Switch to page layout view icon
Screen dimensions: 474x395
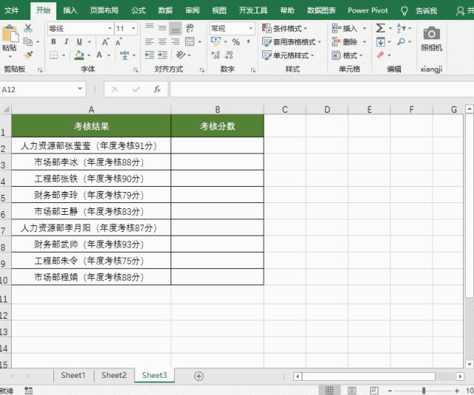(351, 390)
